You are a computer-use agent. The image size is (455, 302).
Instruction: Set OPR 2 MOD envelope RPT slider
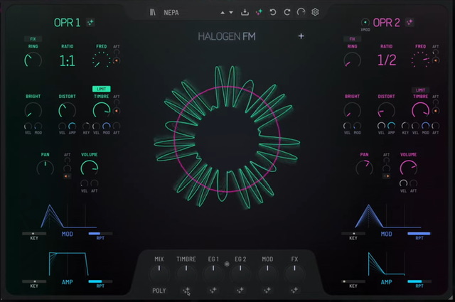[x=419, y=233]
